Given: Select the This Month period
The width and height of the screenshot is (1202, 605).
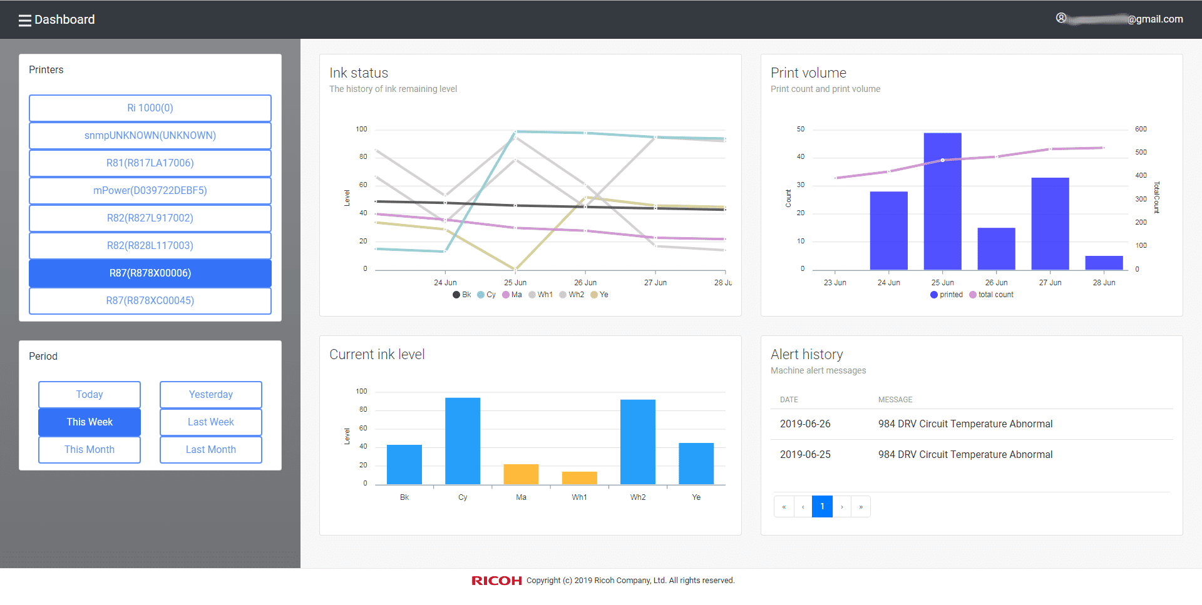Looking at the screenshot, I should (x=89, y=449).
